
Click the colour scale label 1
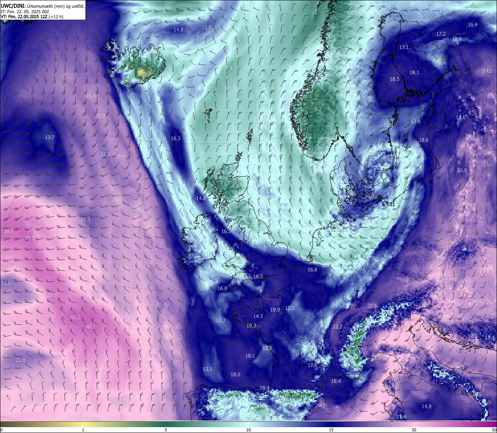pos(83,430)
